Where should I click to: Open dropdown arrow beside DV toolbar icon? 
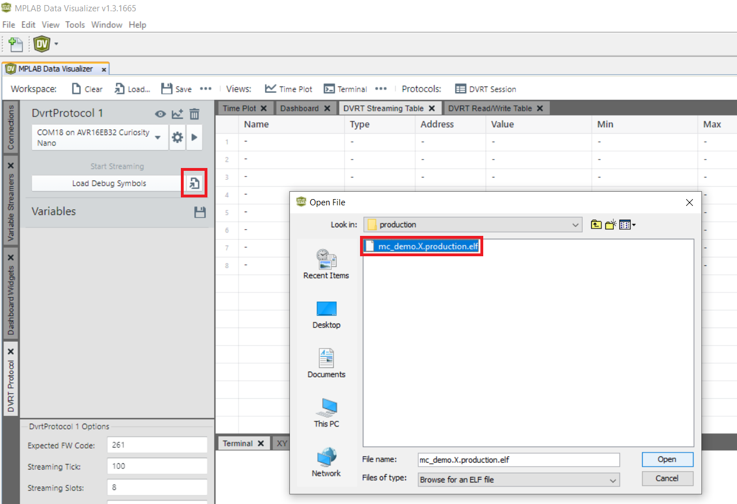pos(56,44)
